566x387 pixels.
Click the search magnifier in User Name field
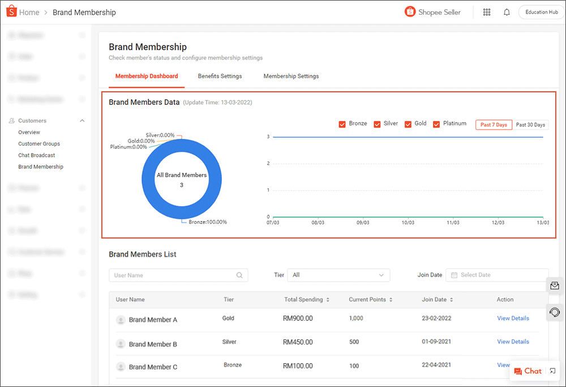(239, 275)
